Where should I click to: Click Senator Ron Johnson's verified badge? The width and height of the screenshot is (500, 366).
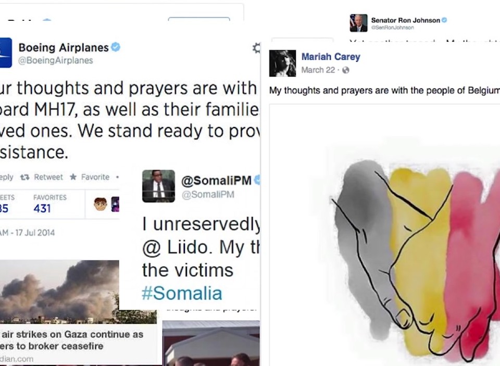click(x=444, y=20)
